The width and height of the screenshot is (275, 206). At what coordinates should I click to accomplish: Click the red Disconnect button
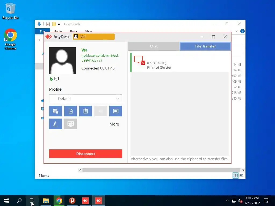coord(86,154)
